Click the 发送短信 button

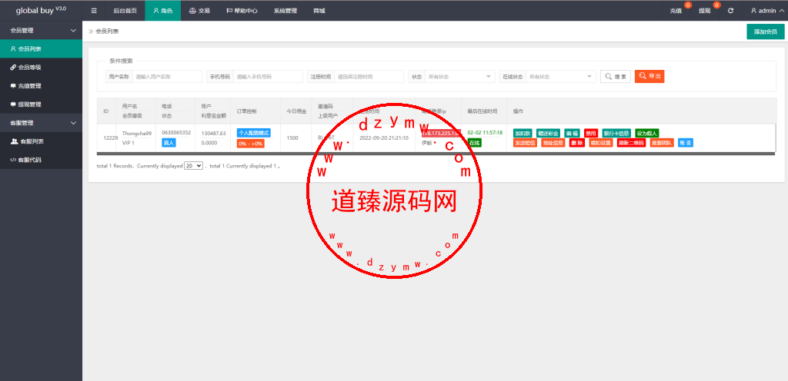pyautogui.click(x=525, y=143)
